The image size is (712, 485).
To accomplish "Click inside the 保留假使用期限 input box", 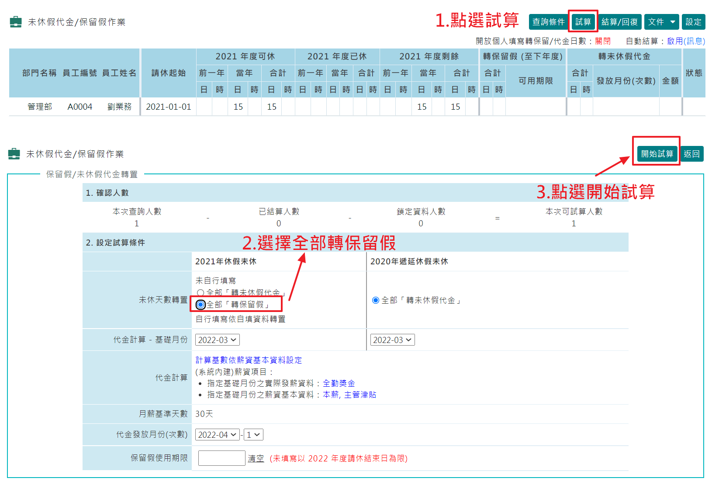I will (x=221, y=457).
